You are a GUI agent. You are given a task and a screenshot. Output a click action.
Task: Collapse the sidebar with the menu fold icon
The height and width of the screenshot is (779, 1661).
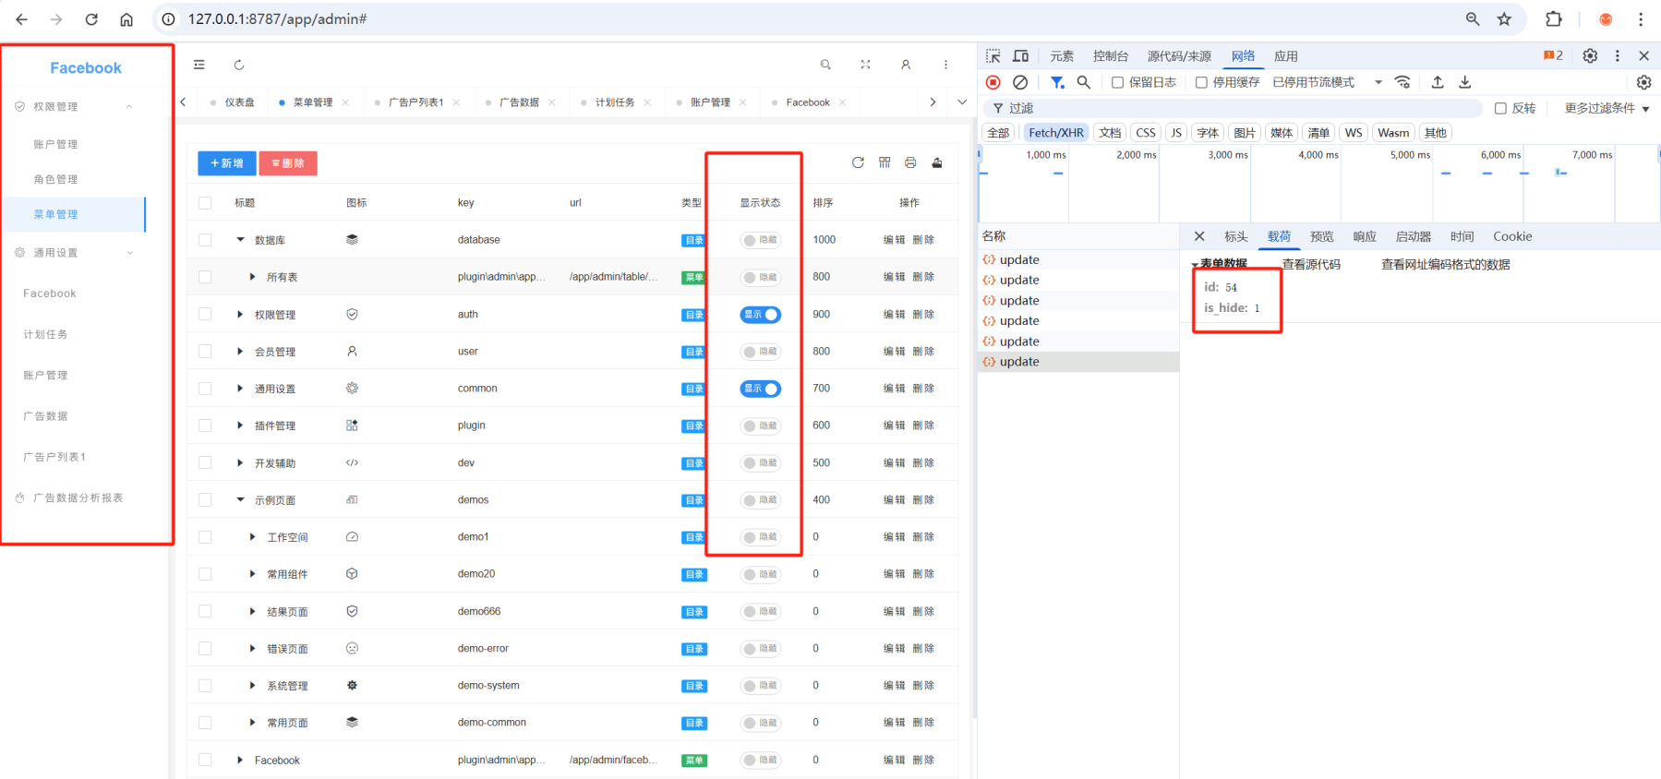pyautogui.click(x=199, y=65)
